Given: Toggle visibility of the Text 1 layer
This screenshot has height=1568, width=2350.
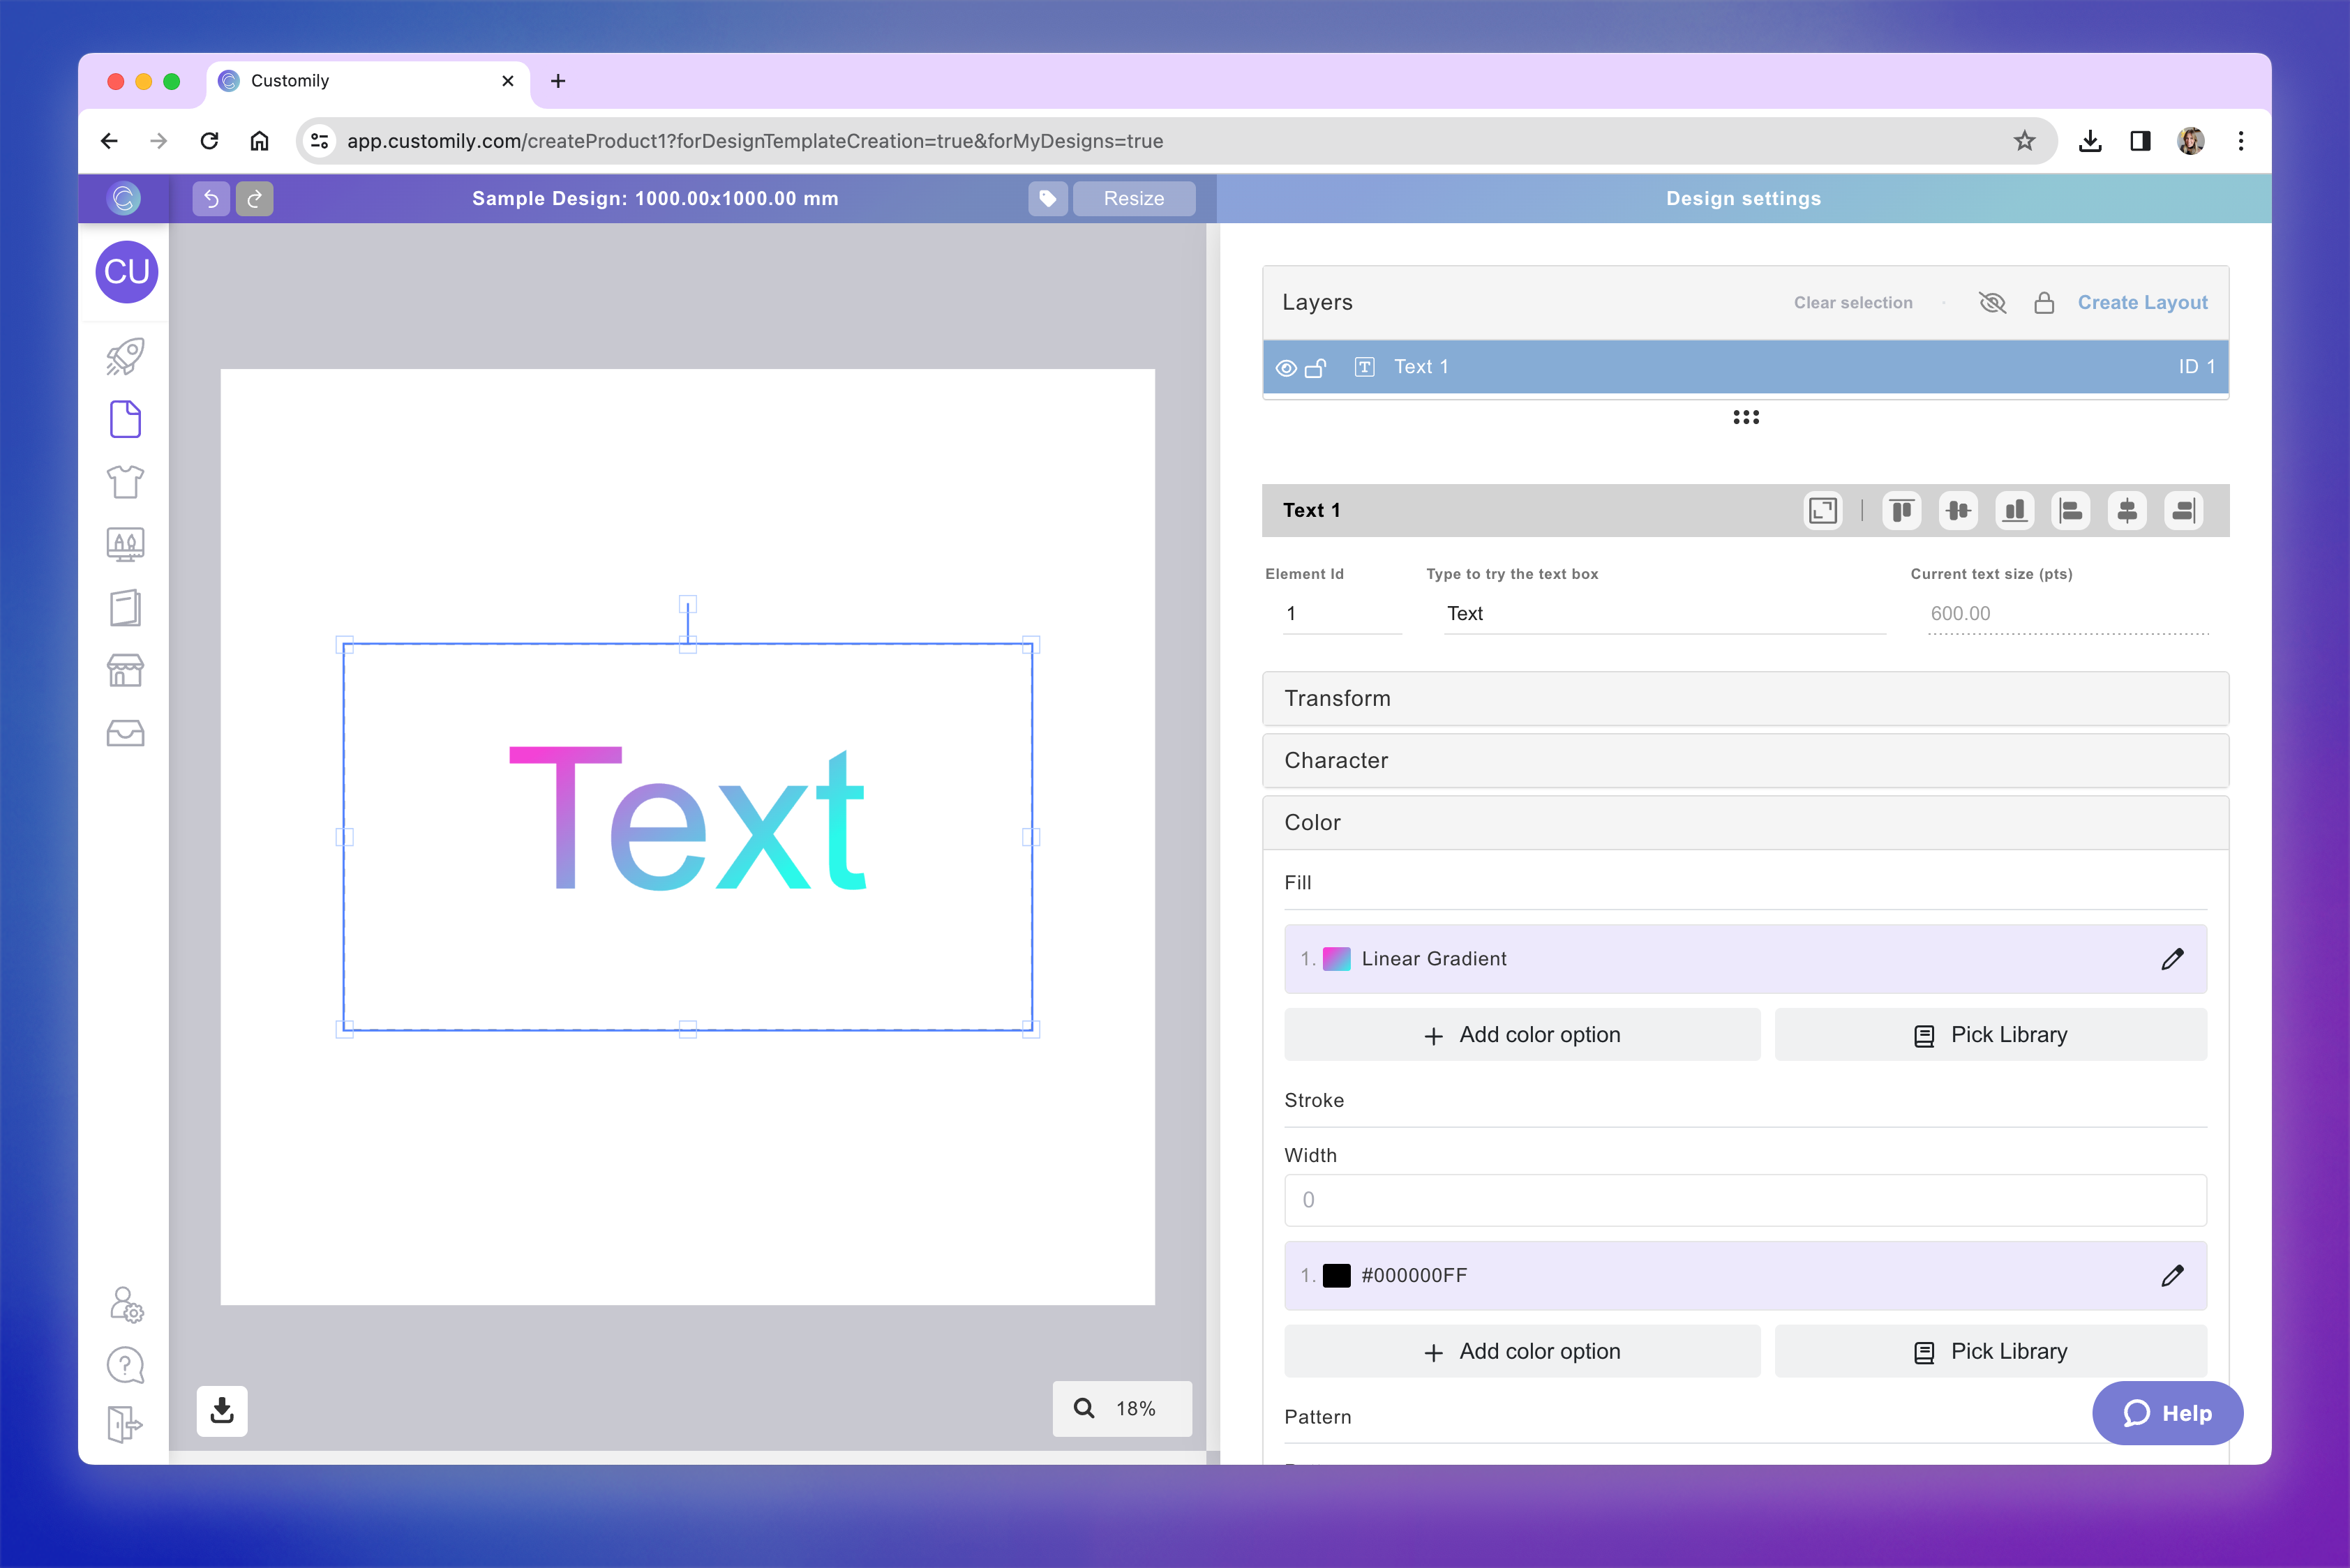Looking at the screenshot, I should click(x=1287, y=367).
